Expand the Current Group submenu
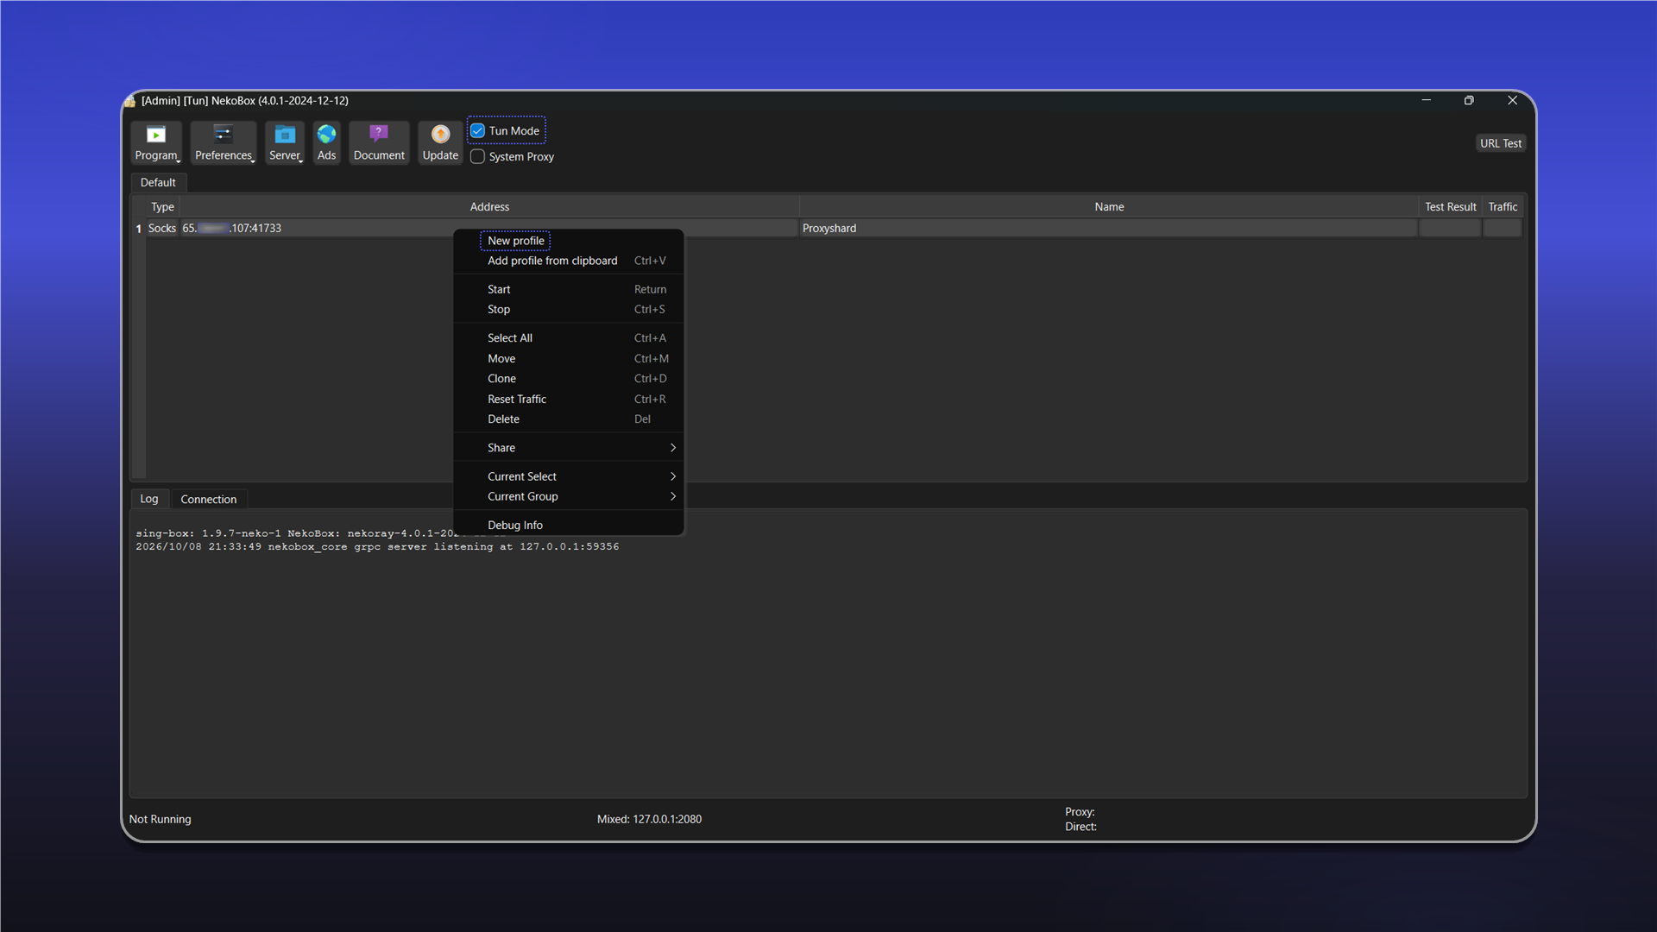Viewport: 1657px width, 932px height. (569, 496)
